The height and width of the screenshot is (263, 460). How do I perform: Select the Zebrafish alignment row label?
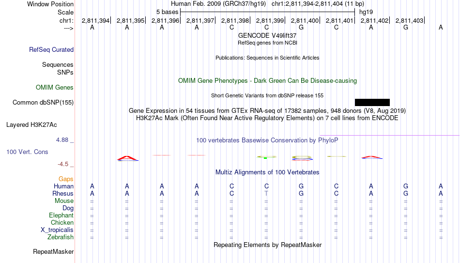tap(61, 237)
